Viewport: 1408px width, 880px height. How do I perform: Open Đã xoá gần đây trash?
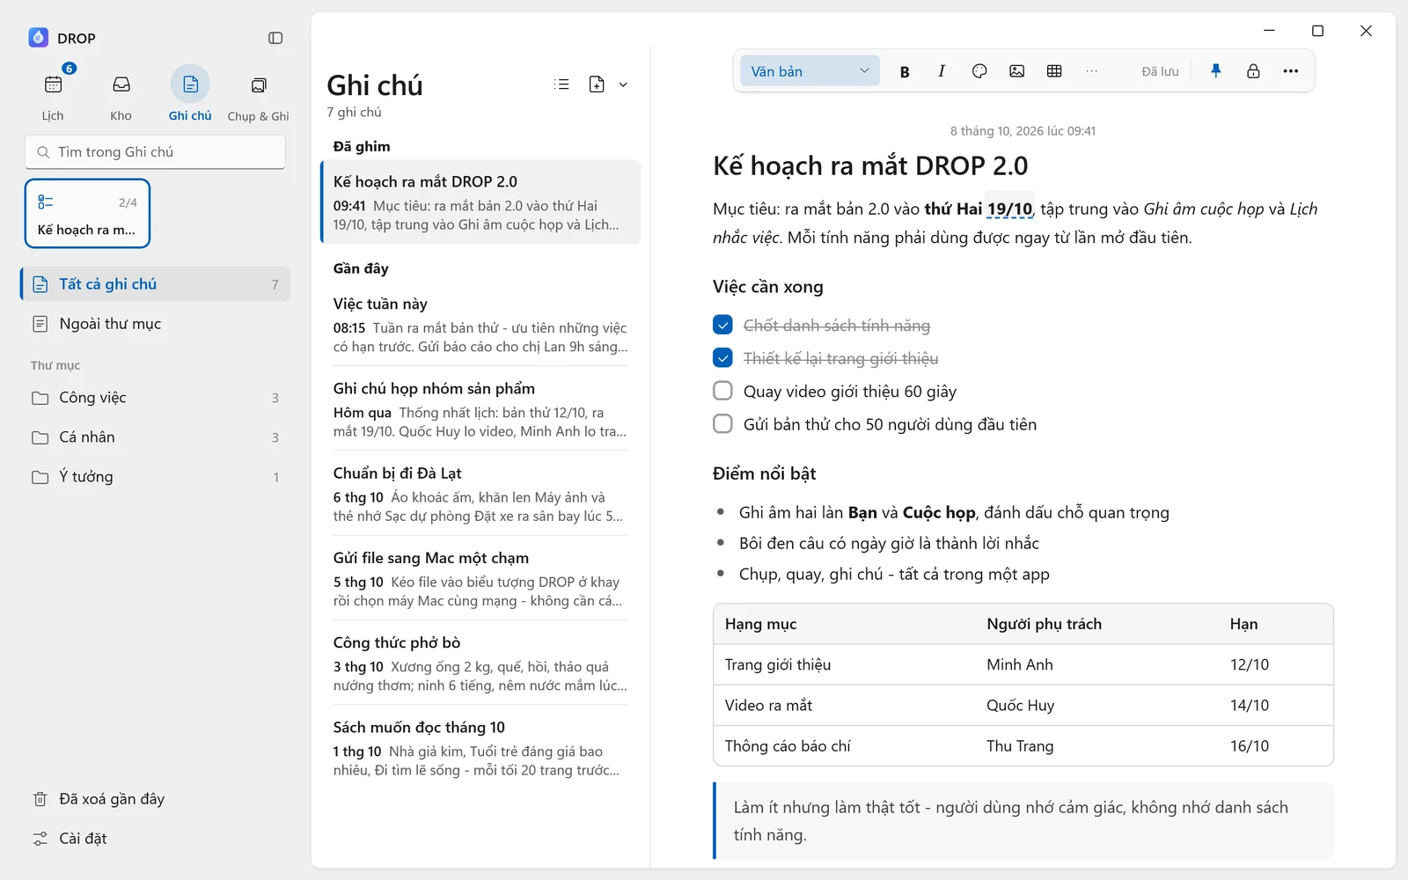155,799
